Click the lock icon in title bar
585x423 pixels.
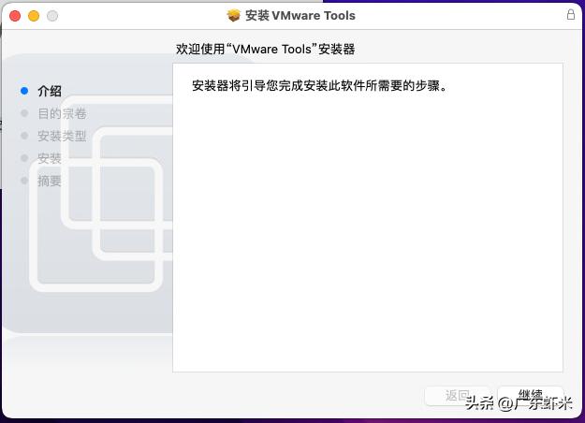point(570,15)
